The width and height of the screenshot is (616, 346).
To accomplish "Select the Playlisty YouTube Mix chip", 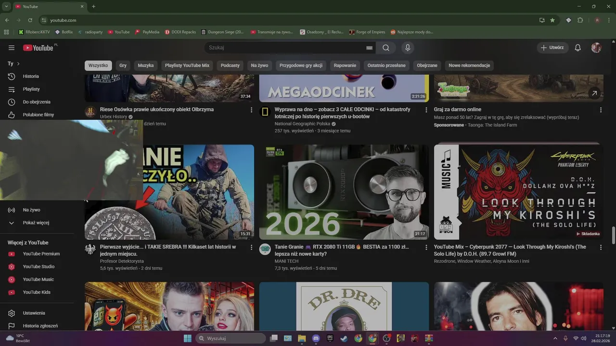I will tap(187, 65).
